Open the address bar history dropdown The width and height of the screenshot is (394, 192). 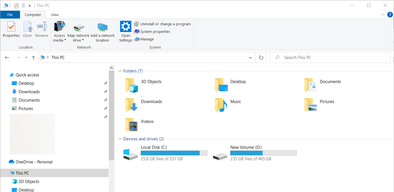(250, 57)
